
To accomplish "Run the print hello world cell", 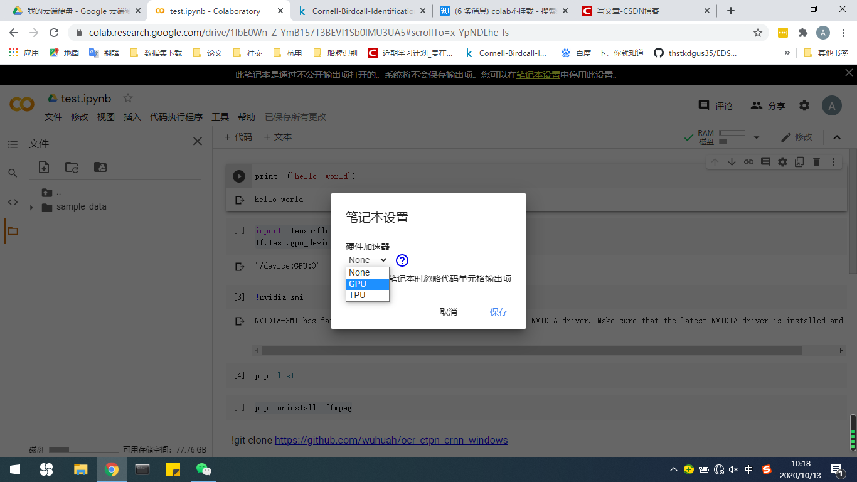I will pyautogui.click(x=239, y=176).
